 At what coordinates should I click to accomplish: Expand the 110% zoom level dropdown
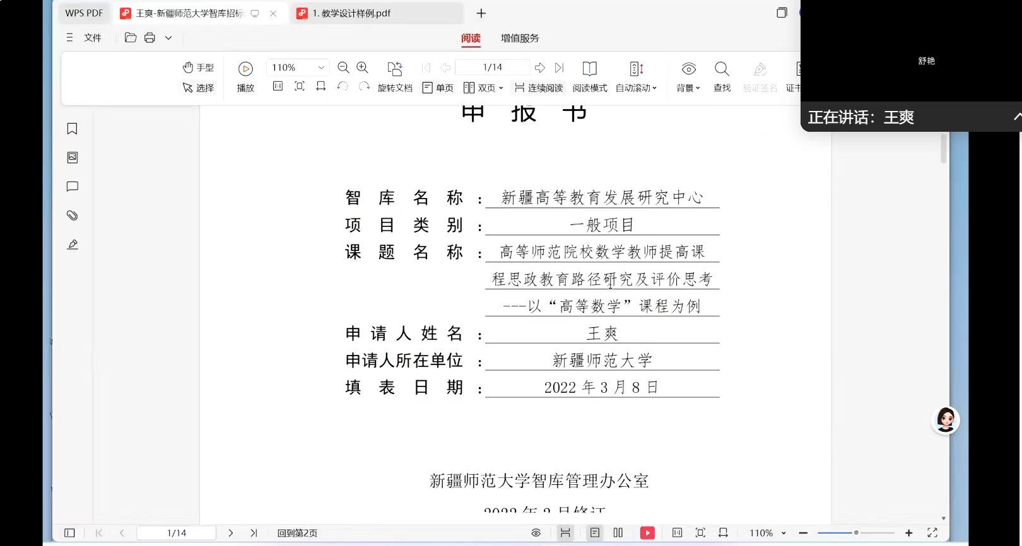pos(320,67)
